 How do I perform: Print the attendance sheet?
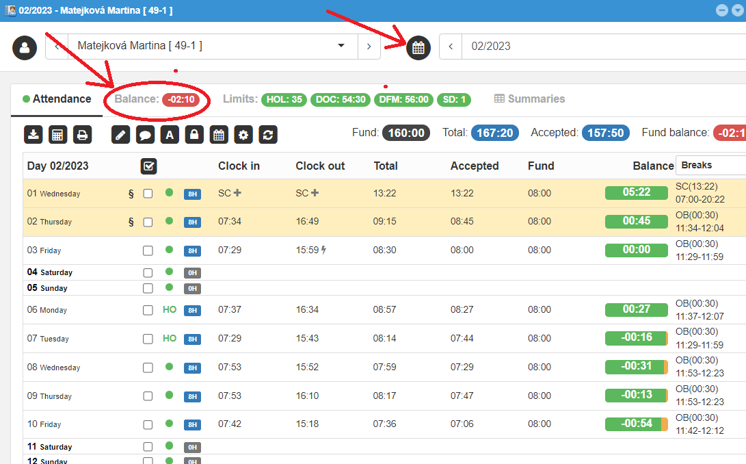point(82,134)
